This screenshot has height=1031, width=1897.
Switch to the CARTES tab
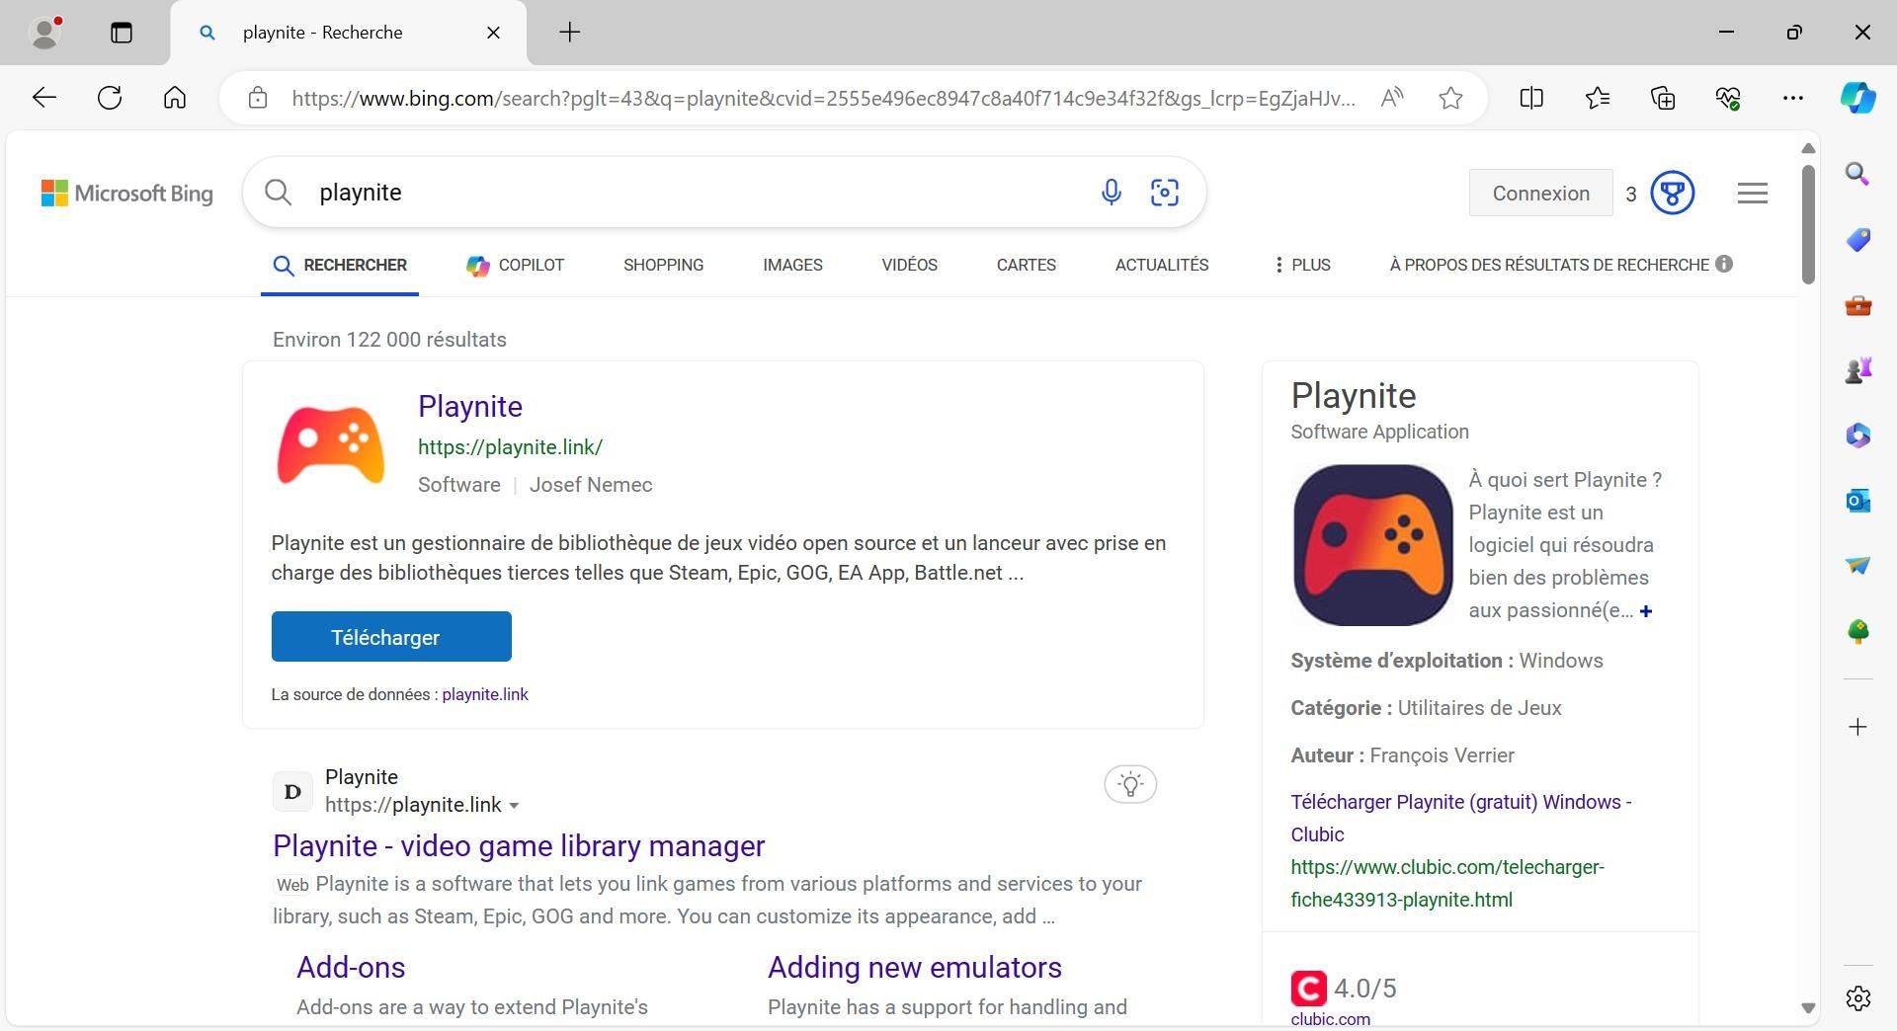1026,265
